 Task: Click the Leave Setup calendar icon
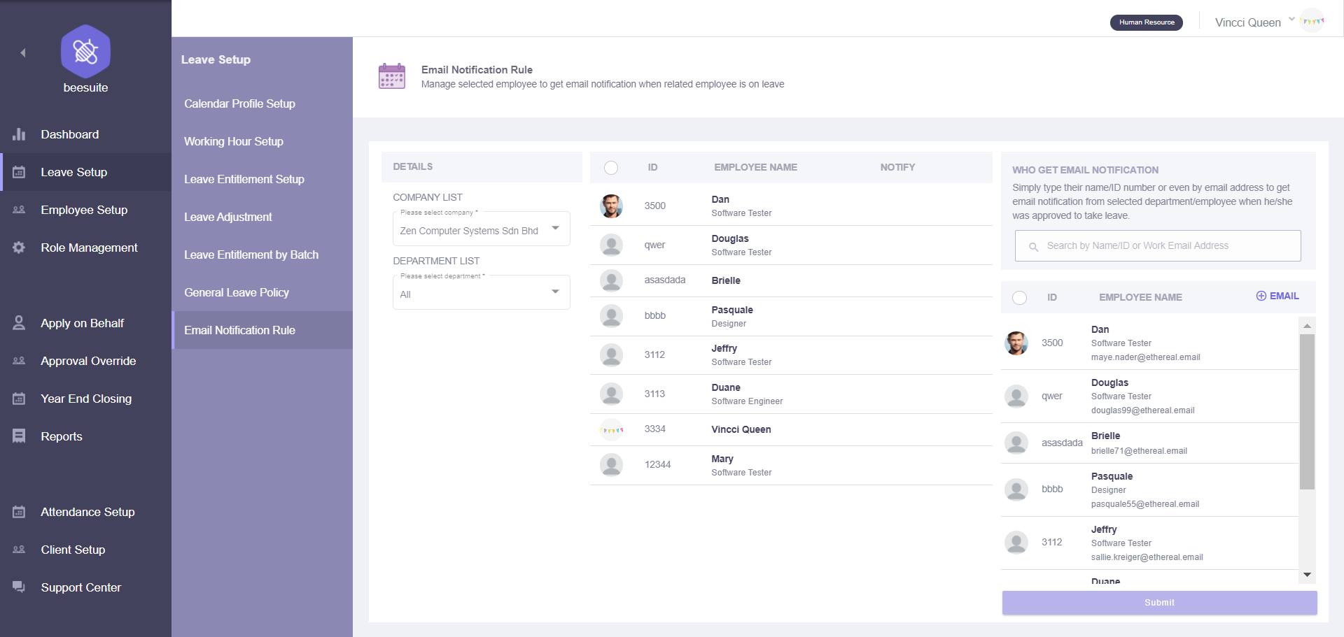[19, 172]
